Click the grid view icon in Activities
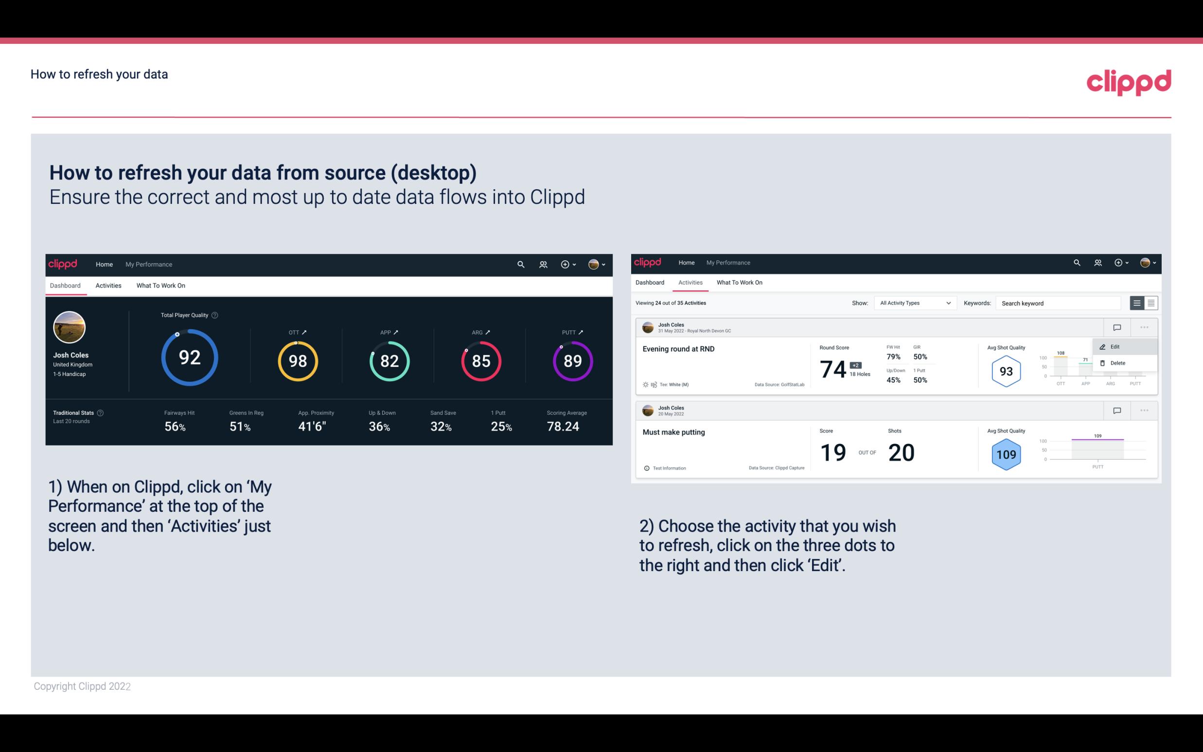The height and width of the screenshot is (752, 1203). [1151, 303]
